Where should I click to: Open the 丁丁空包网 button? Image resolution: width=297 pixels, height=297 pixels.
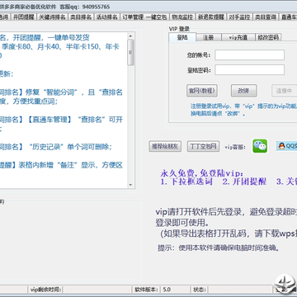click(x=203, y=146)
